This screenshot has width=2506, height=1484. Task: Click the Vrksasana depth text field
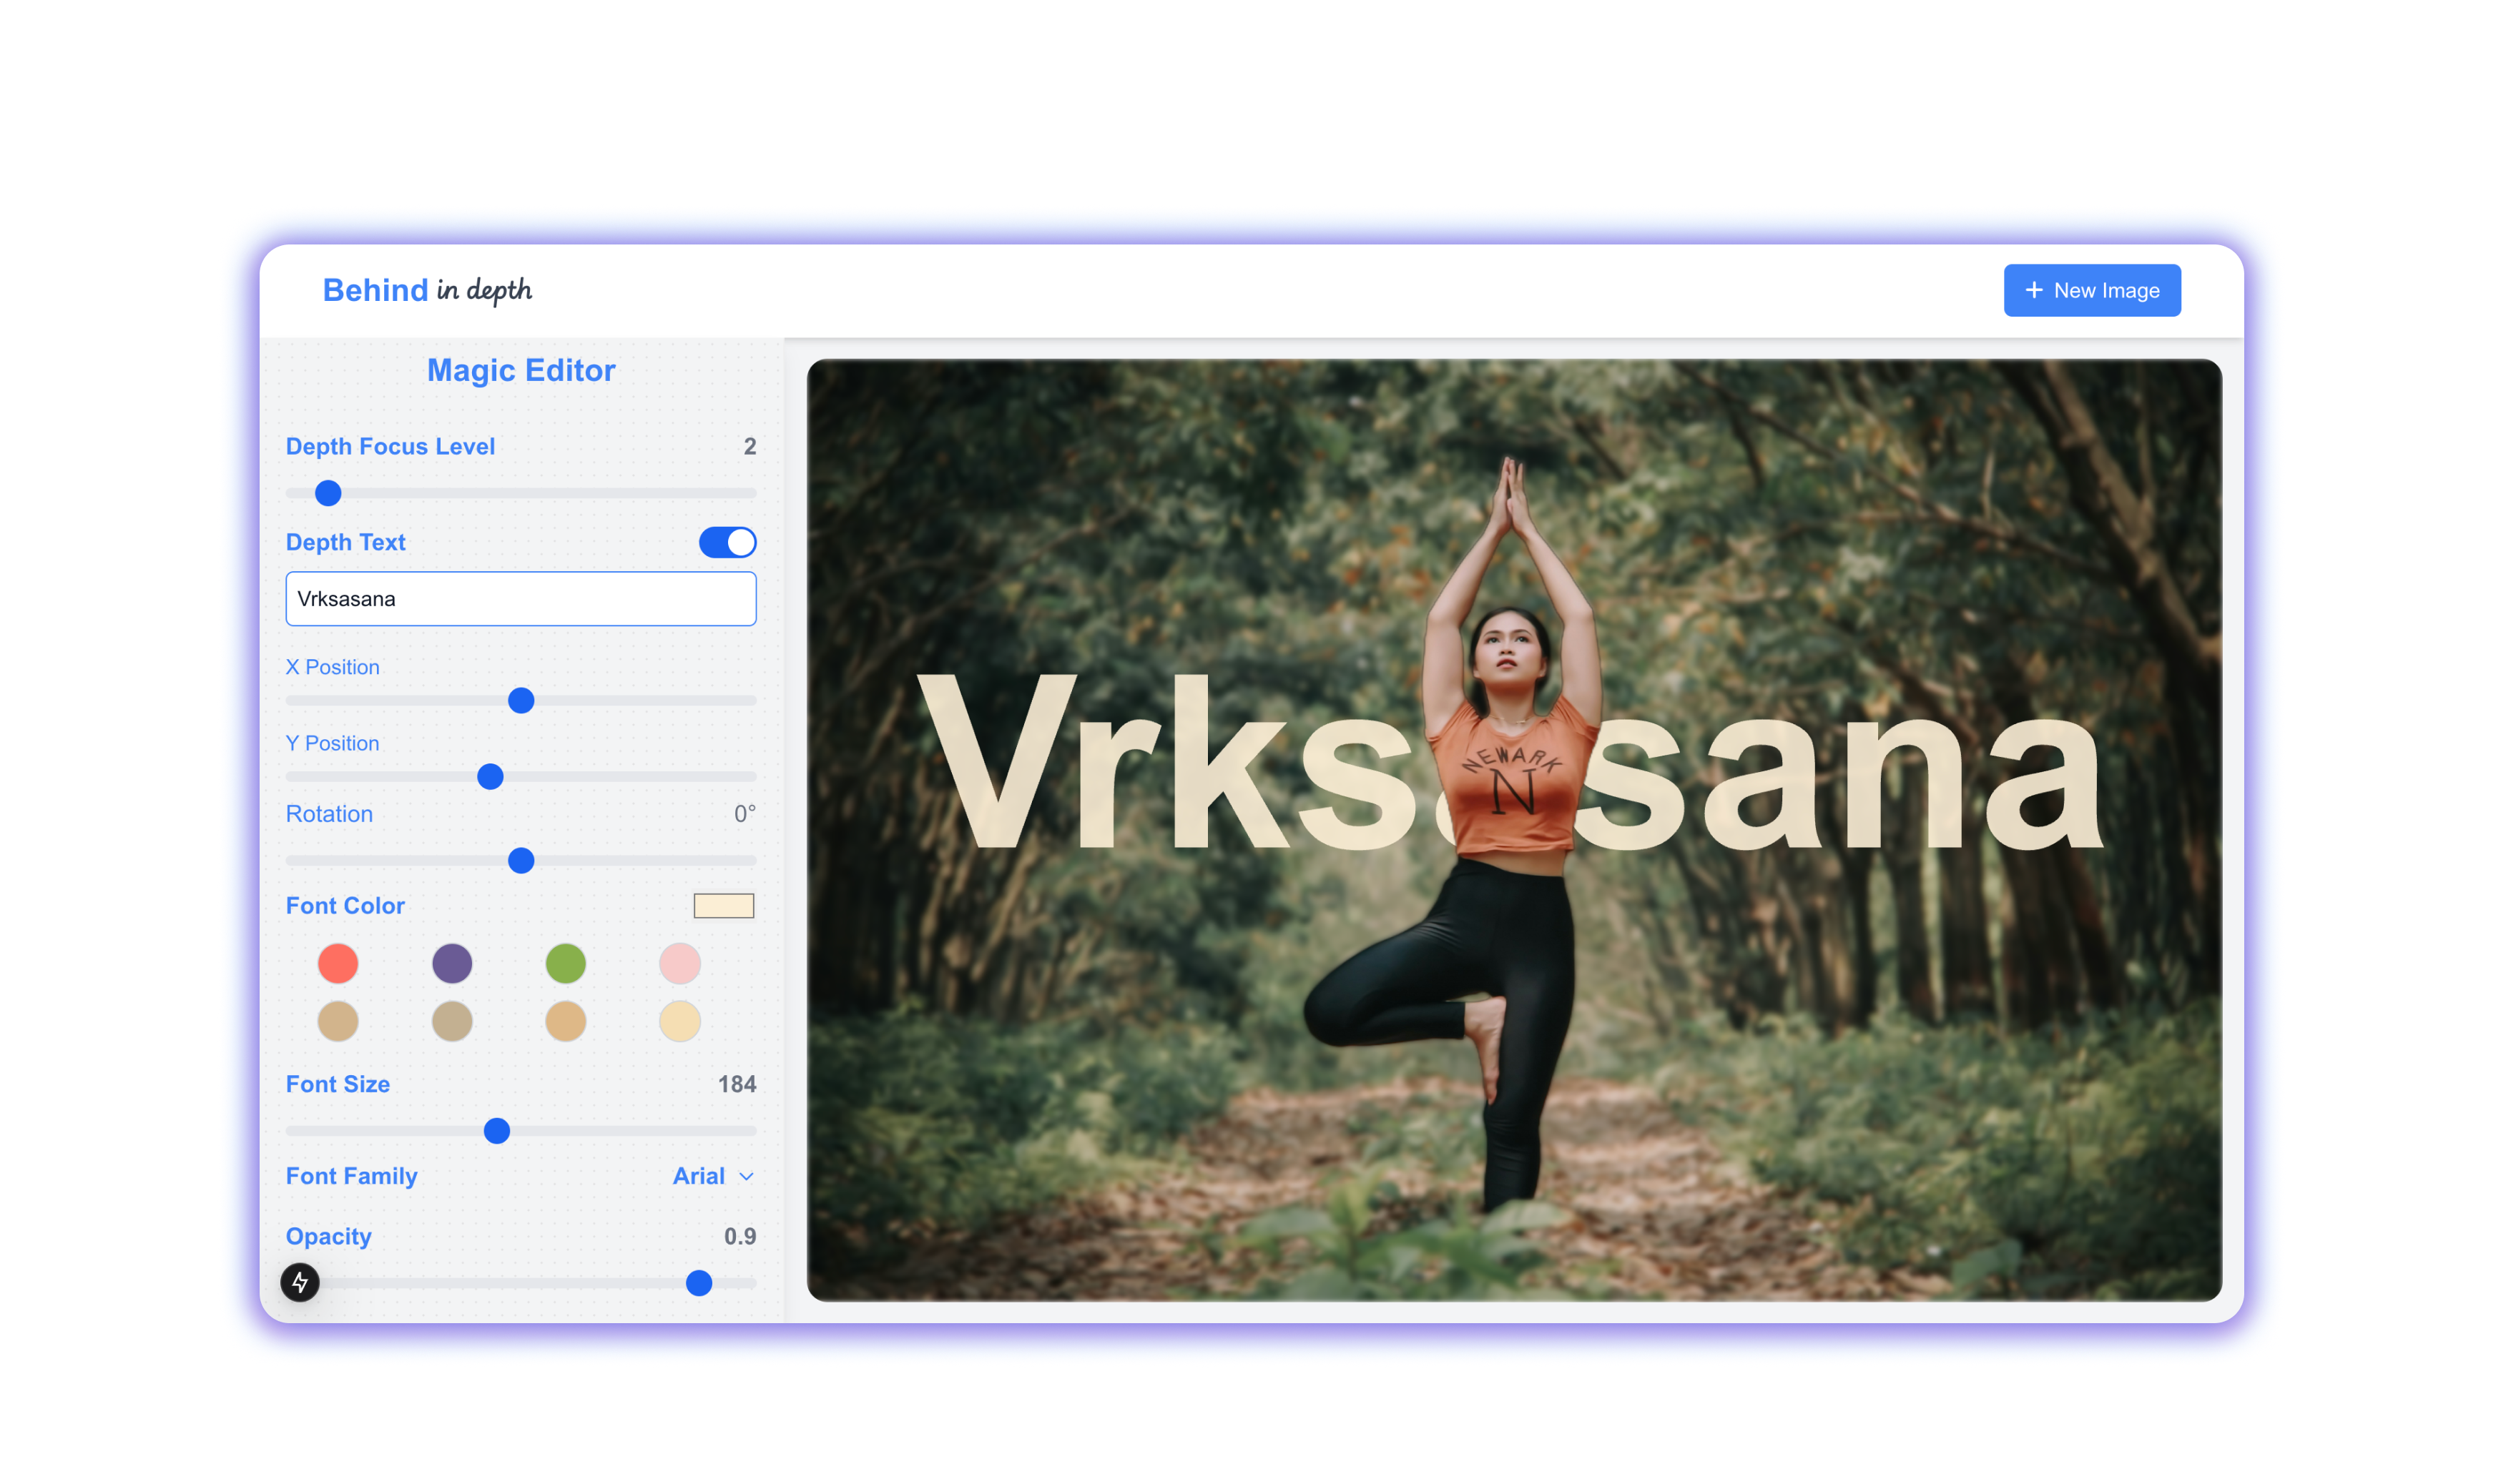coord(520,599)
